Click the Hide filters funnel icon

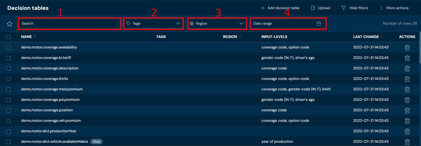pos(343,8)
